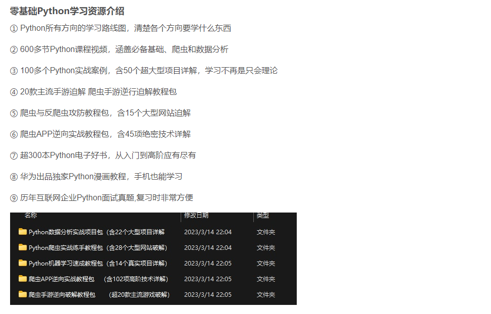
Task: Click folder icon for 爬虫手游逆向破解教程包
Action: click(23, 294)
